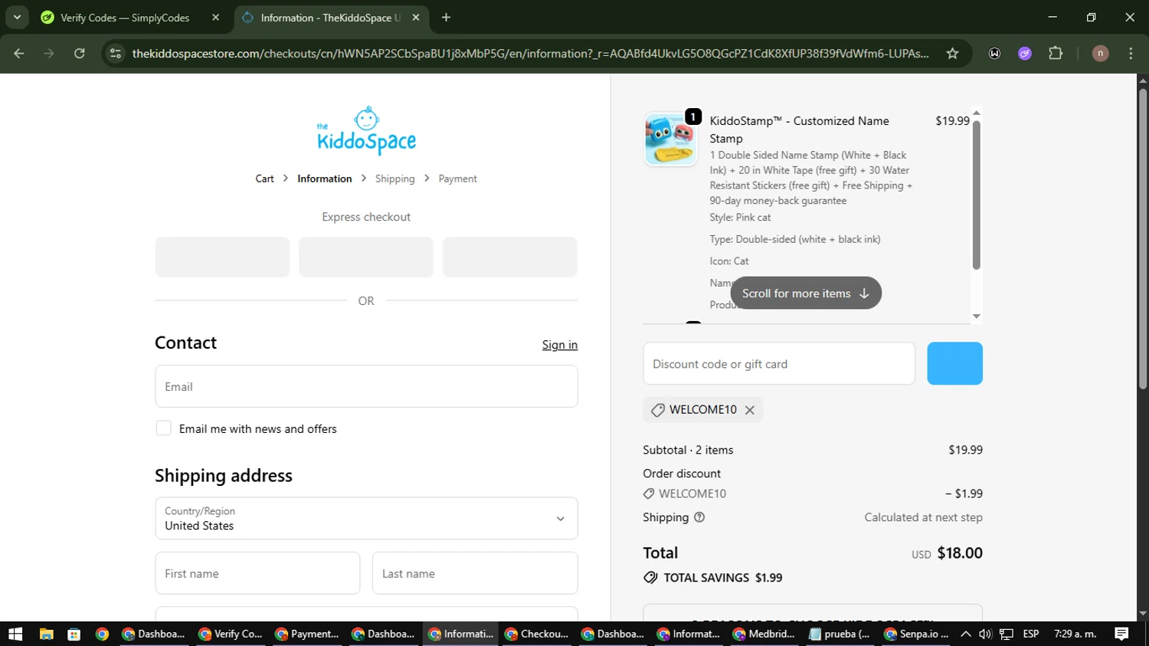Screen dimensions: 1149x646
Task: Click the volume icon in system tray
Action: click(x=985, y=634)
